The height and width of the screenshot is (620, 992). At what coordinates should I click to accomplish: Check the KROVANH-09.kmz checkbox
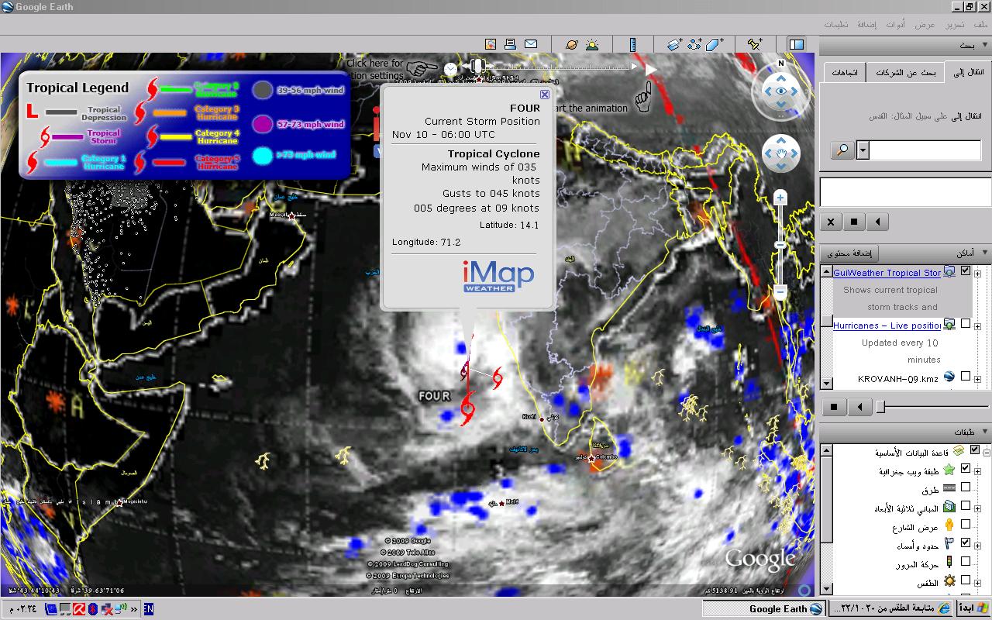(966, 377)
